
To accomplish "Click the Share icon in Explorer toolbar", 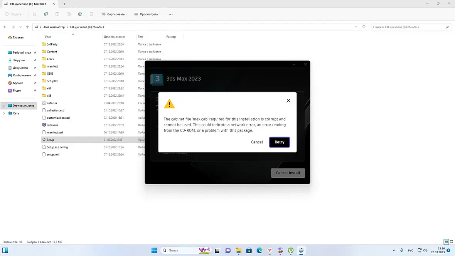I will point(80,14).
